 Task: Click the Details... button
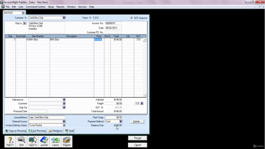(137, 121)
